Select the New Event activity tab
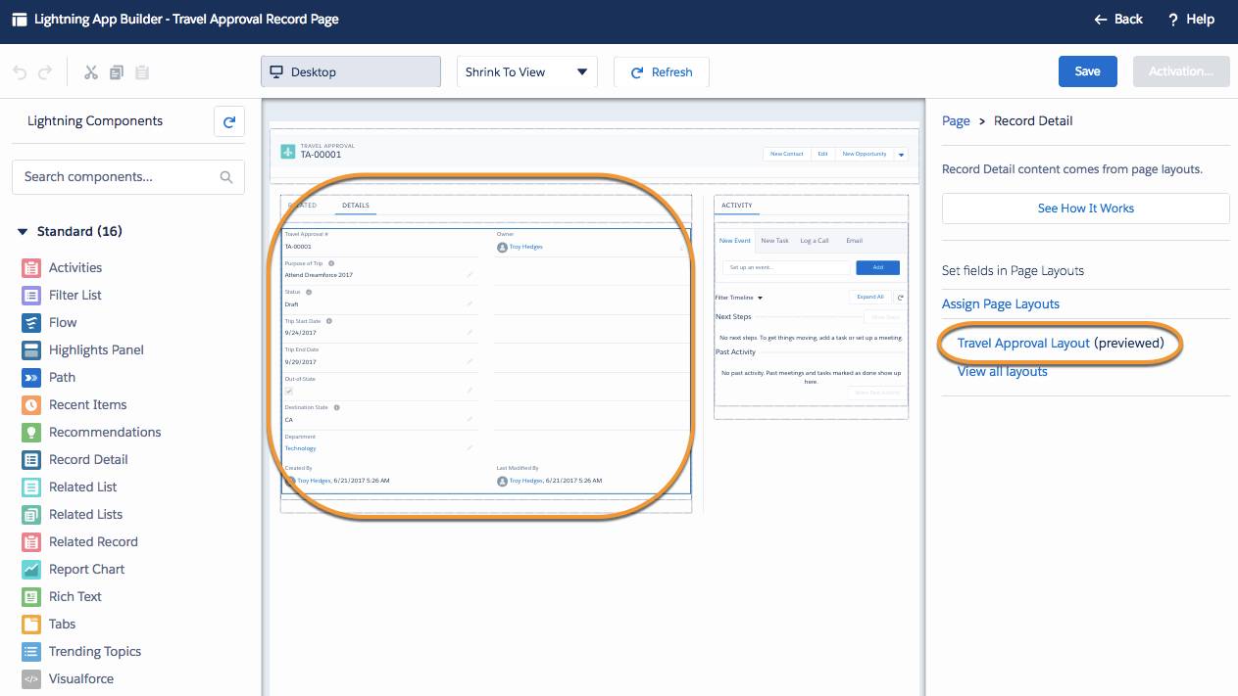1238x696 pixels. click(735, 241)
